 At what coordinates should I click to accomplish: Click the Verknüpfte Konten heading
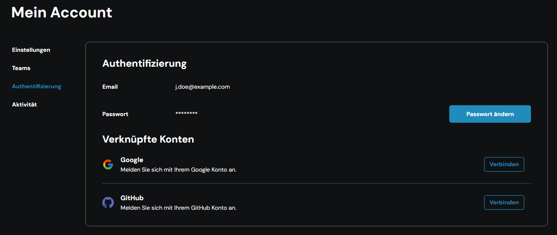click(x=148, y=139)
